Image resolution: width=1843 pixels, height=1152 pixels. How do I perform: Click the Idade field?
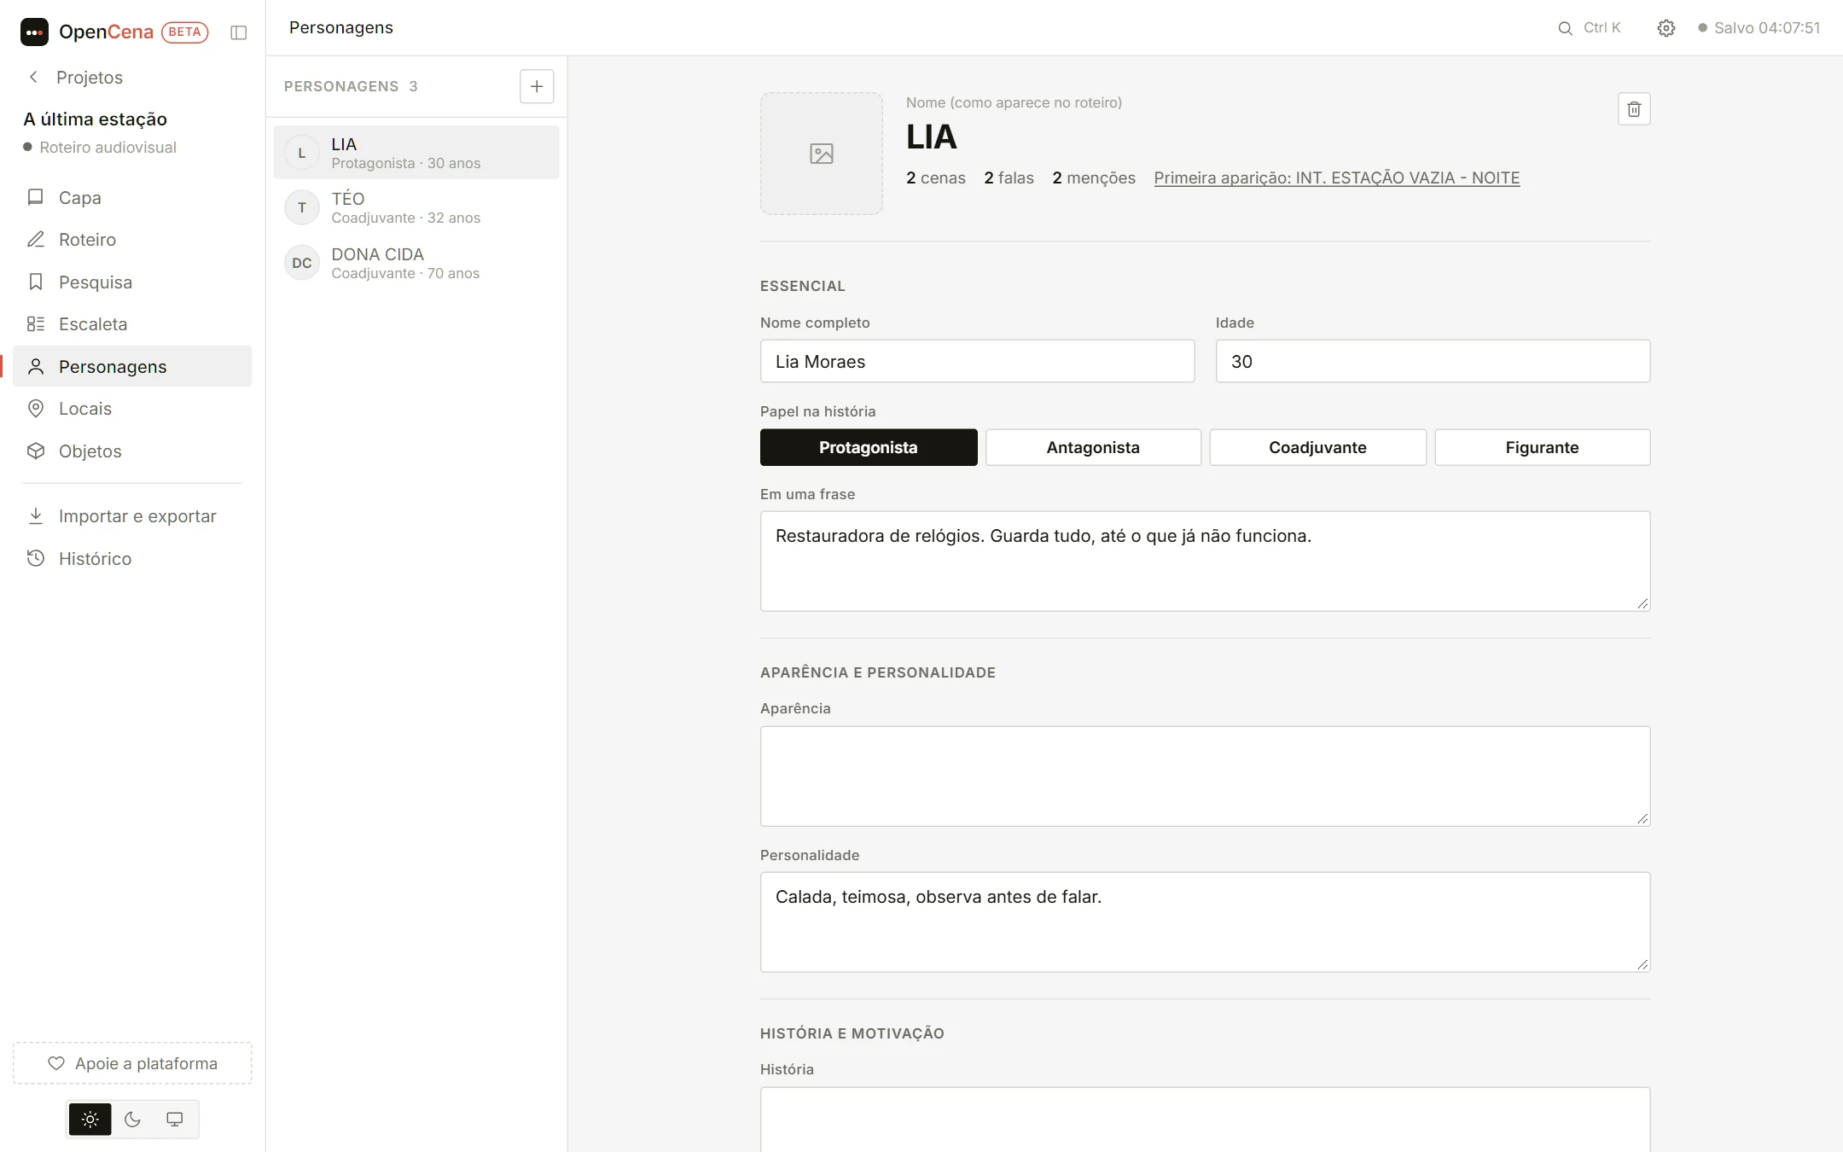click(1433, 362)
